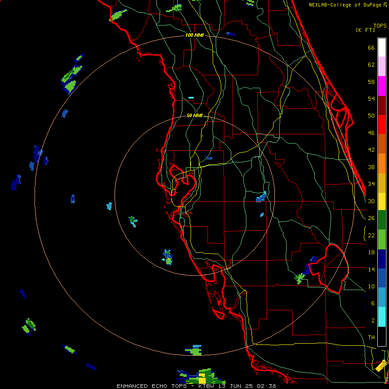Click the 58 legend value
The image size is (389, 389).
371,82
